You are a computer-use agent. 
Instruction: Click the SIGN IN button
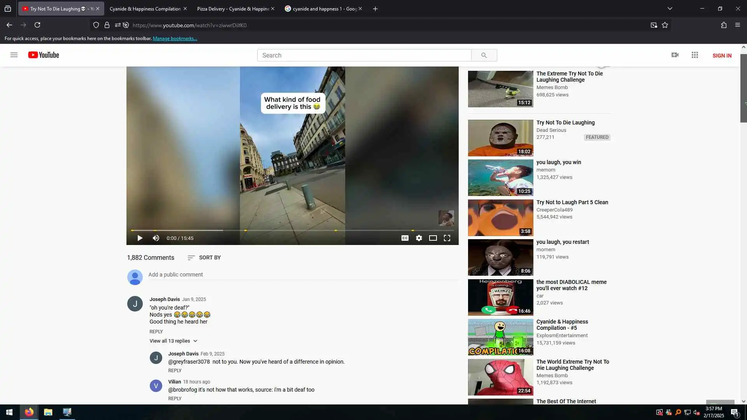click(722, 56)
